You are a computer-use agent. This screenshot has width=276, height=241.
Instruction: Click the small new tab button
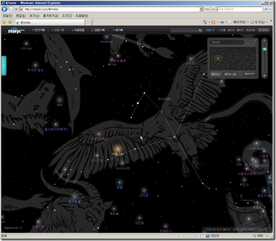pos(89,22)
